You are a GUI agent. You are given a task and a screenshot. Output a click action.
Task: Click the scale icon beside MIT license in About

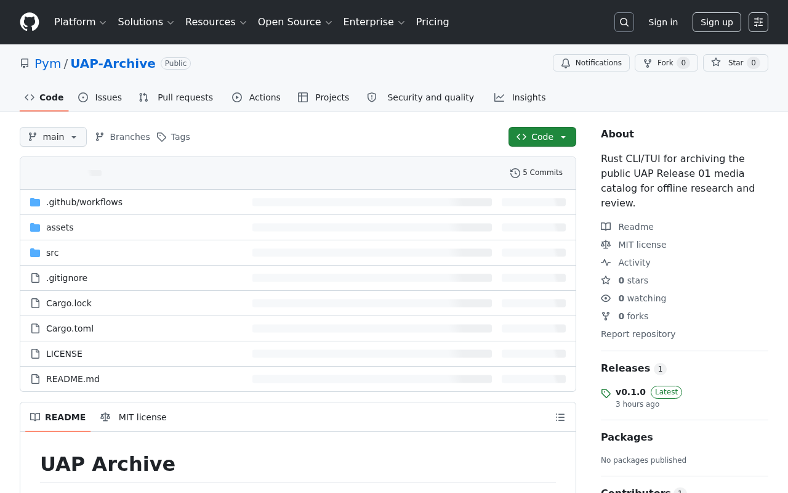(606, 245)
